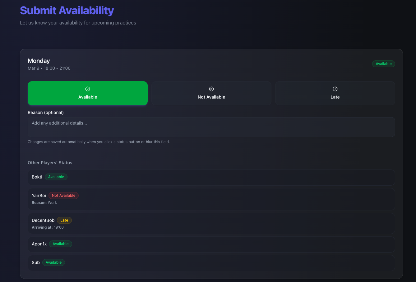Click the green Available badge next to Bokti
416x282 pixels.
(56, 177)
